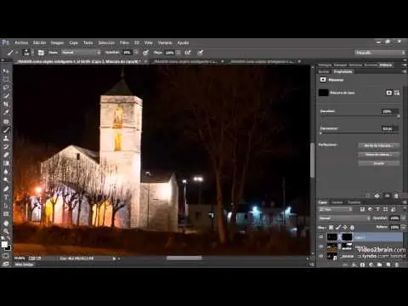
Task: Click the canvas horizontal scrollbar
Action: pyautogui.click(x=184, y=258)
